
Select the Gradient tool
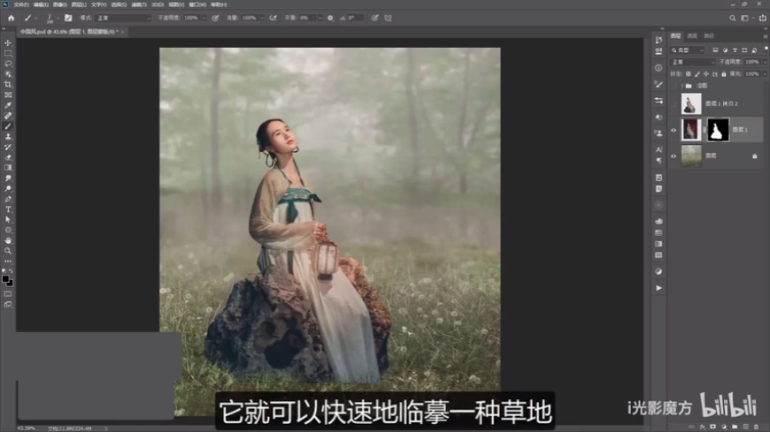tap(8, 168)
